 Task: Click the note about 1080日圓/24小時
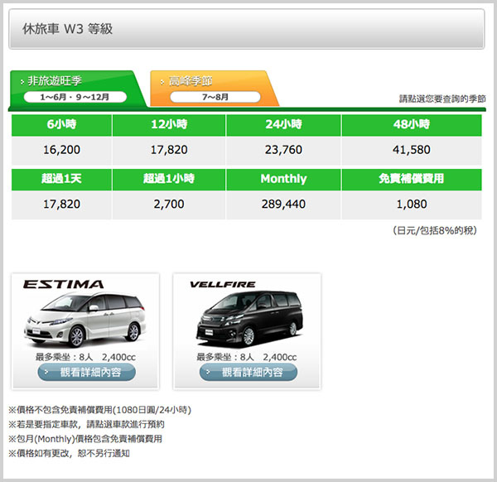(x=100, y=410)
